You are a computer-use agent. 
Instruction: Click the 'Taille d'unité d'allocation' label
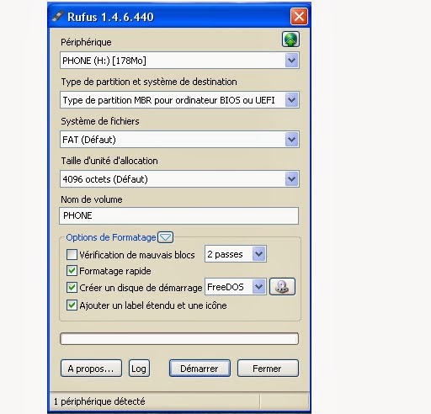tap(109, 161)
